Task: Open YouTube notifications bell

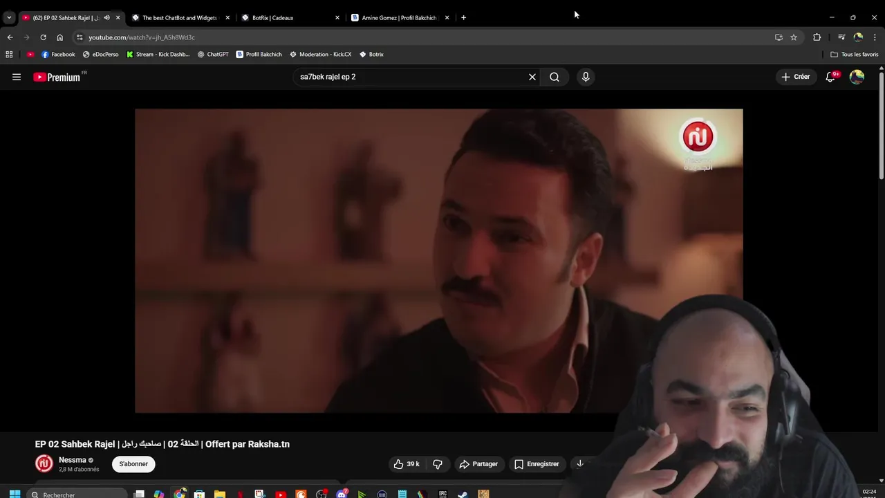Action: pyautogui.click(x=831, y=77)
